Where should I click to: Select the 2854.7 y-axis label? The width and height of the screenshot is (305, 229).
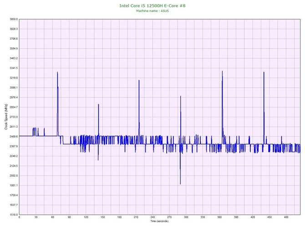pos(14,107)
